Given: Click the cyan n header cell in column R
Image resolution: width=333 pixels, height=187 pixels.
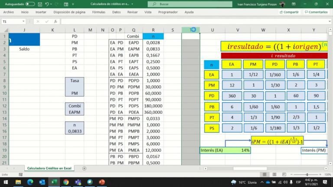Looking at the screenshot, I should pyautogui.click(x=153, y=36).
